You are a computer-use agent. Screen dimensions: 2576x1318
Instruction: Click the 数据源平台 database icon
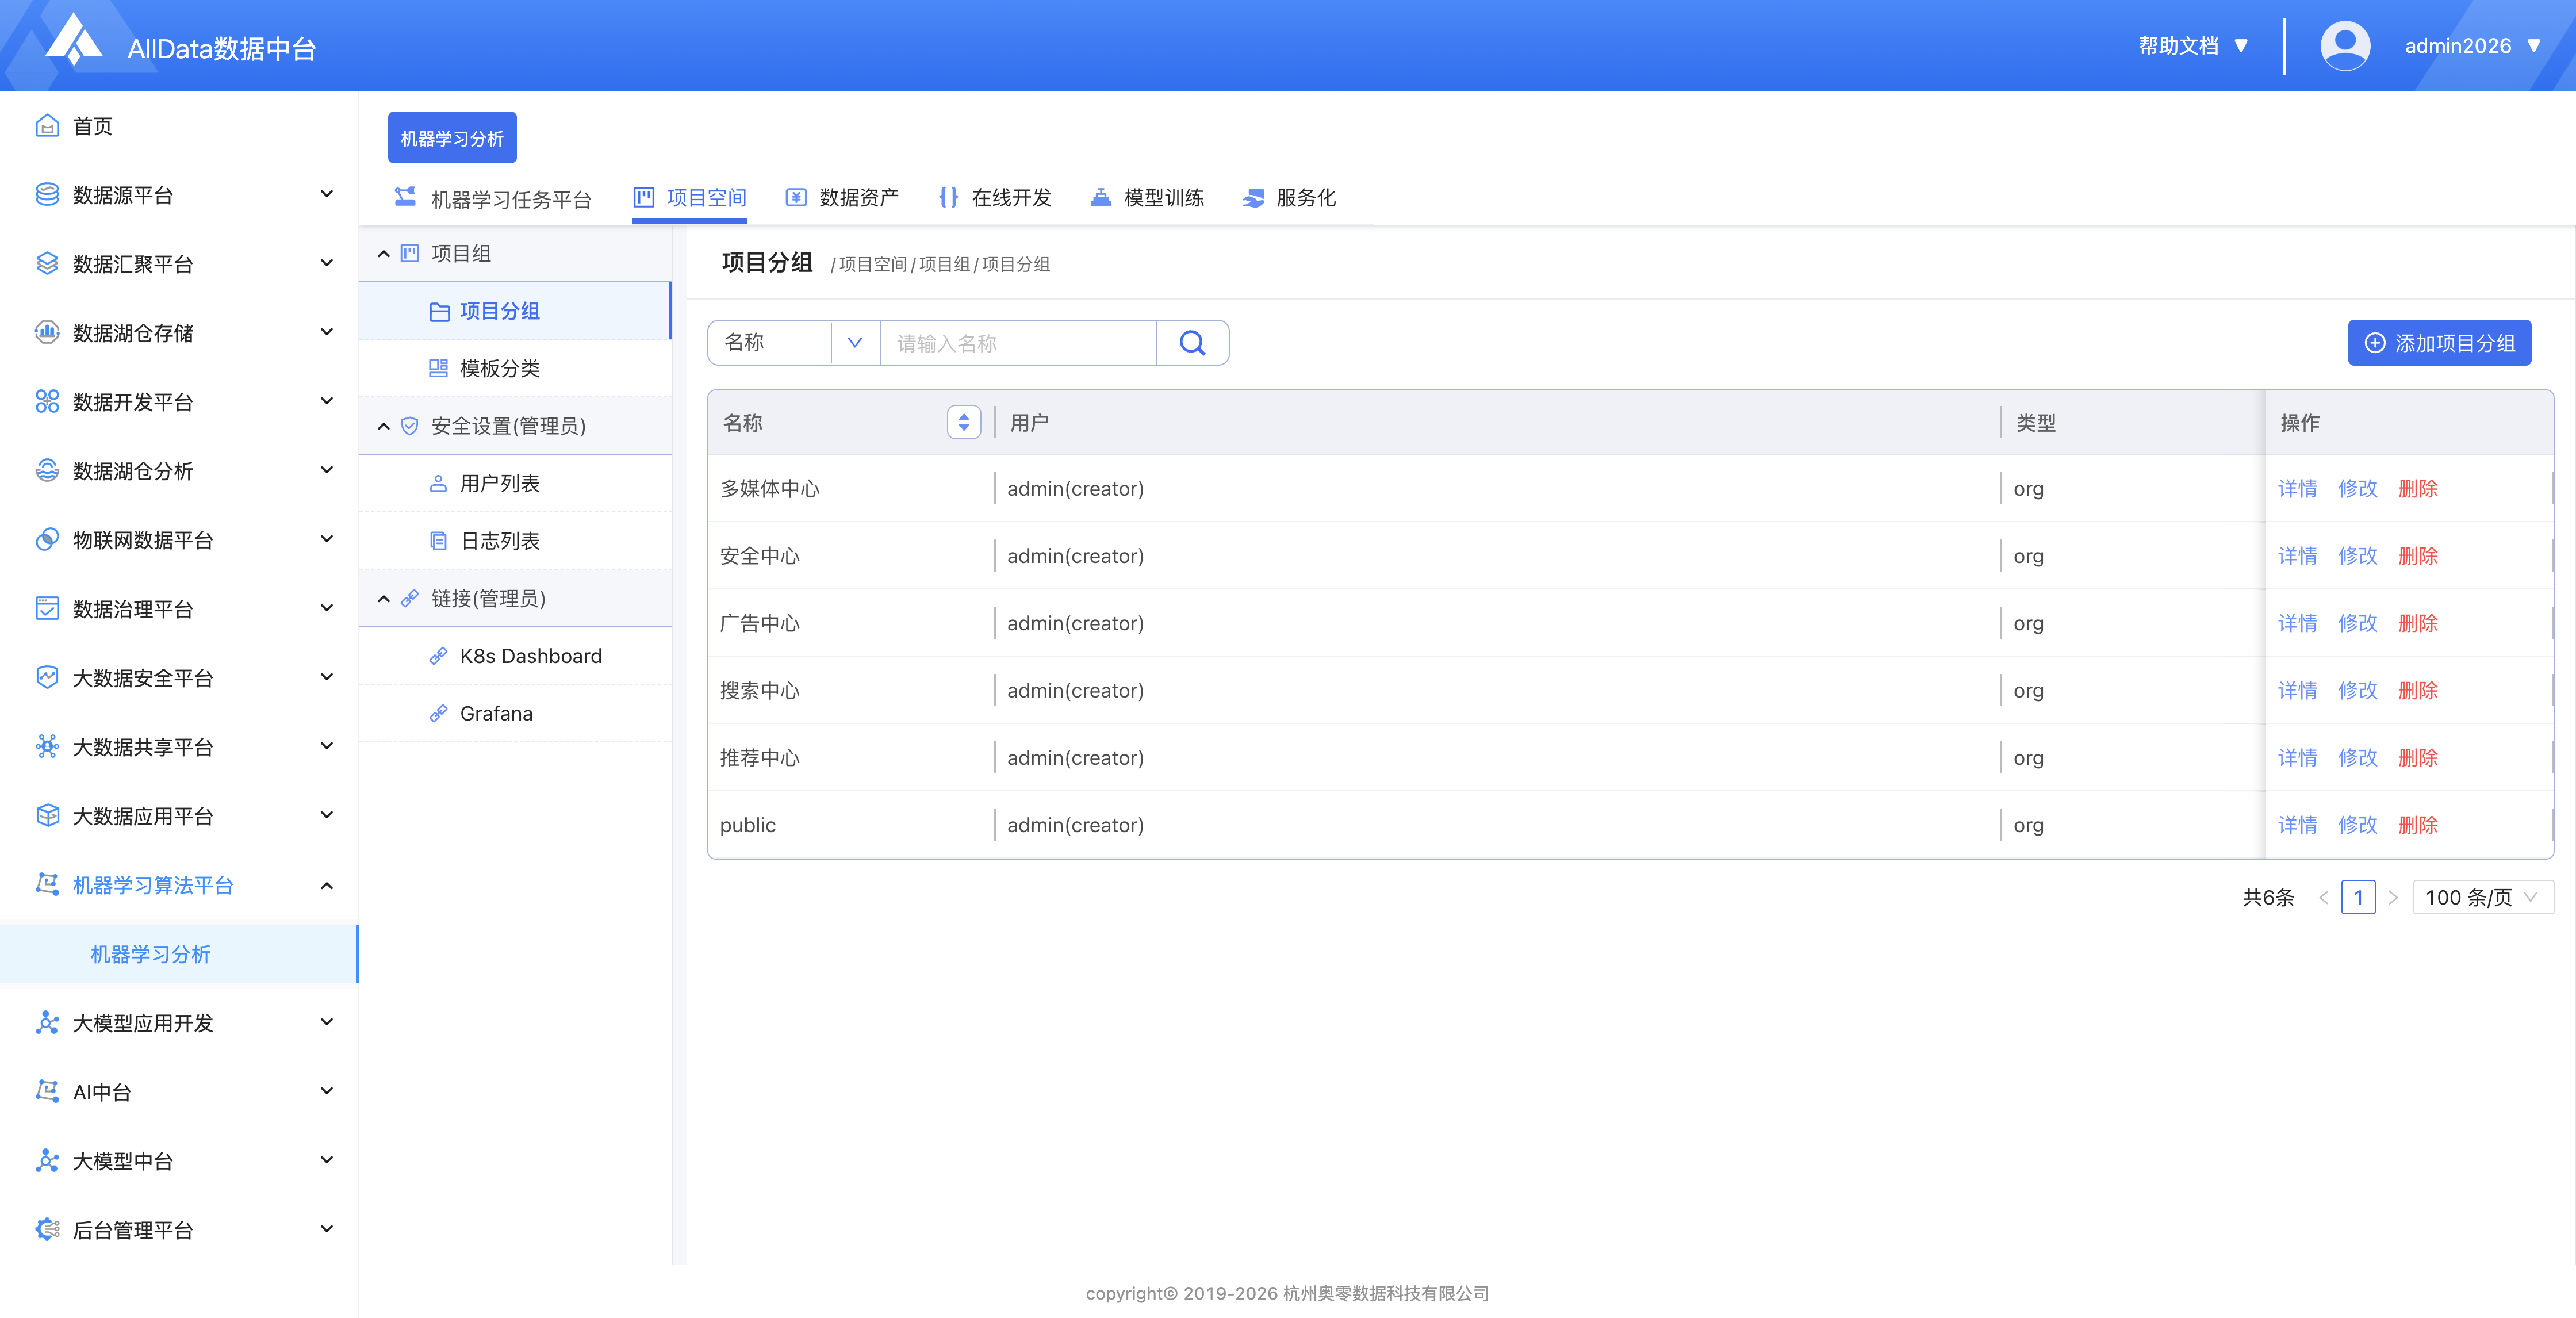[47, 195]
